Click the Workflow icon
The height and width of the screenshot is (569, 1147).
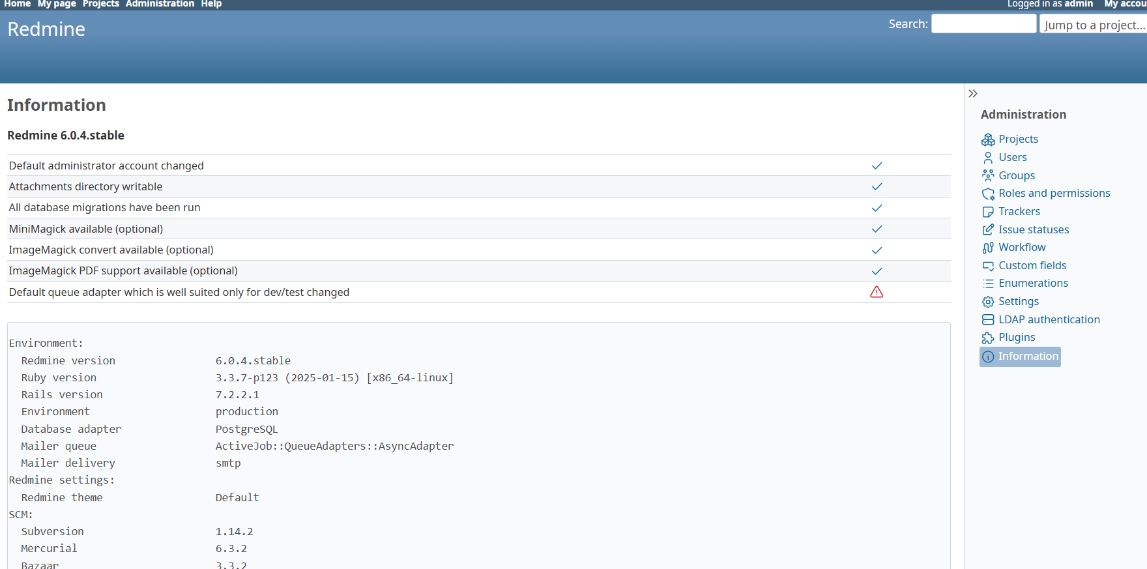tap(988, 248)
